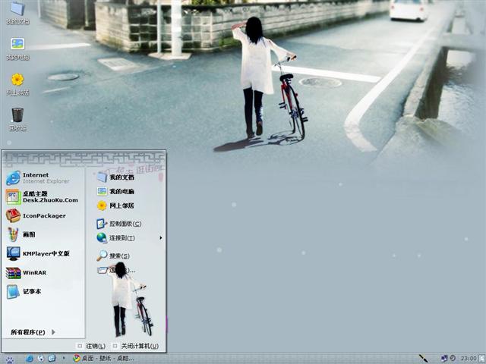Click the KMPlayer monitor icon

14,253
